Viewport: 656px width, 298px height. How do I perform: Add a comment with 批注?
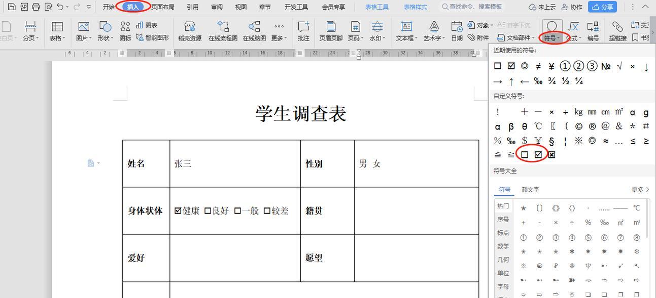click(303, 31)
